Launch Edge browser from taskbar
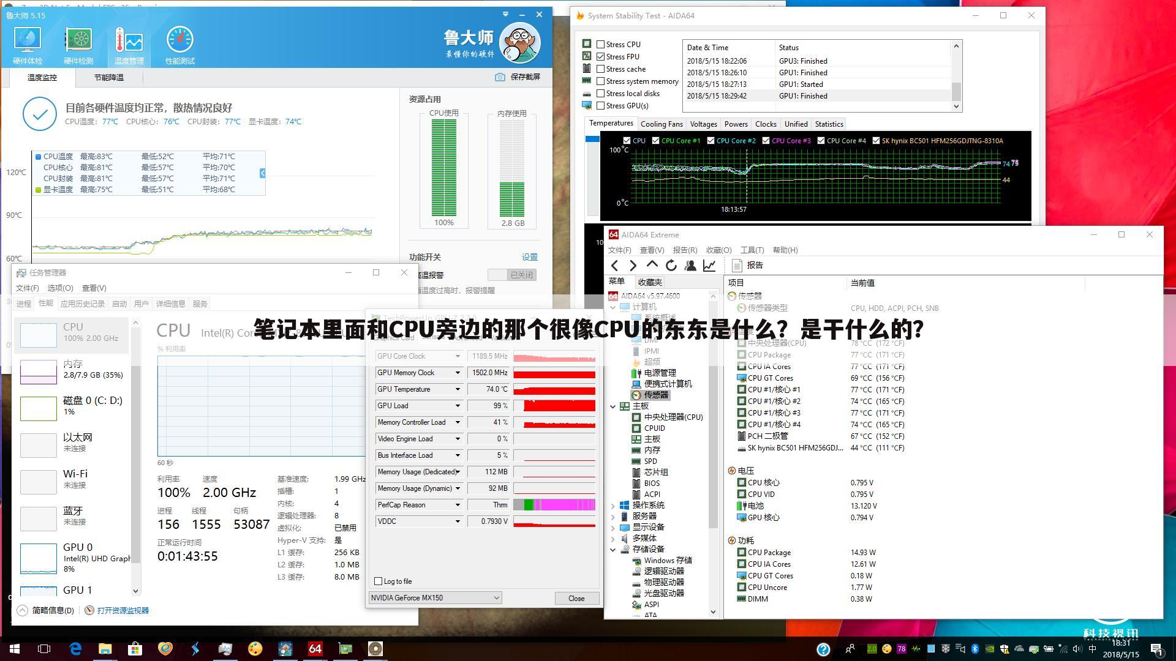The height and width of the screenshot is (661, 1176). click(x=76, y=649)
